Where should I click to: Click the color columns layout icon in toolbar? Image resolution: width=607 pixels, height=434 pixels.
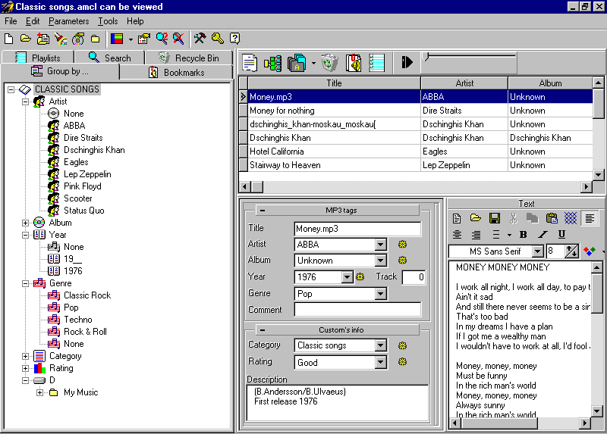point(117,39)
